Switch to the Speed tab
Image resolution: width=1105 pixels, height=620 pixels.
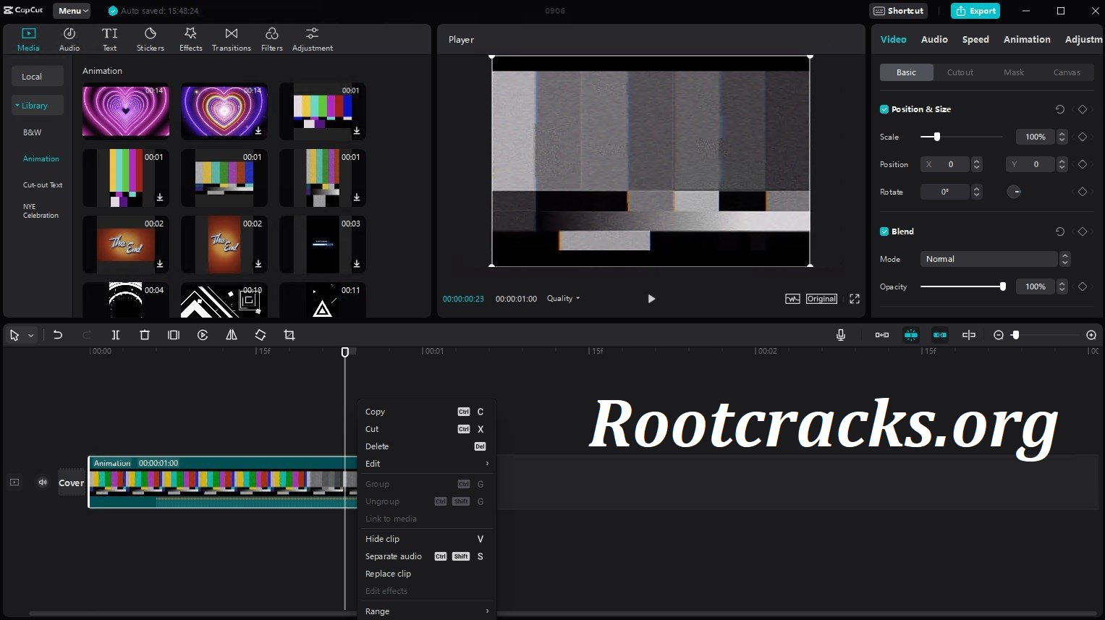975,40
